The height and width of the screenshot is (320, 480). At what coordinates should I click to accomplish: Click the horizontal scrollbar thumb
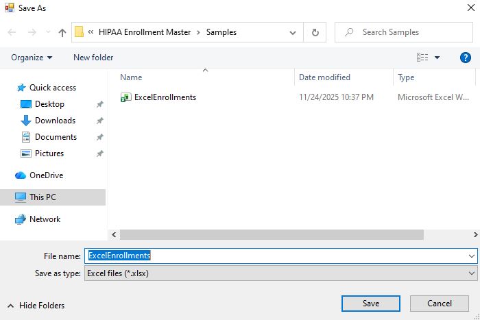coord(272,235)
